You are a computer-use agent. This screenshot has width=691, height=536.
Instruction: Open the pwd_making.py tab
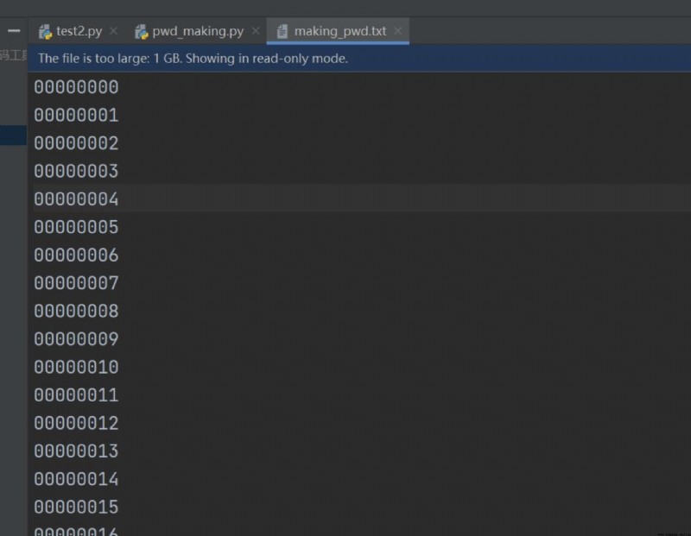(198, 31)
